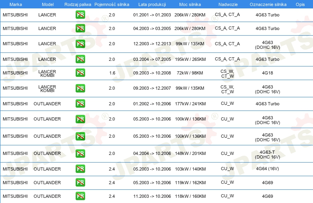Select the date range 09.2003 -> 10.2008
Screen dimensions: 313x203
[152, 73]
